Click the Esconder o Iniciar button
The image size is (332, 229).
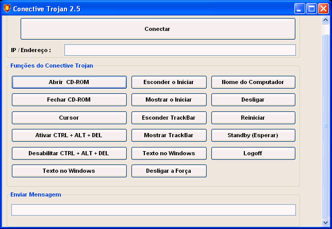pyautogui.click(x=169, y=83)
